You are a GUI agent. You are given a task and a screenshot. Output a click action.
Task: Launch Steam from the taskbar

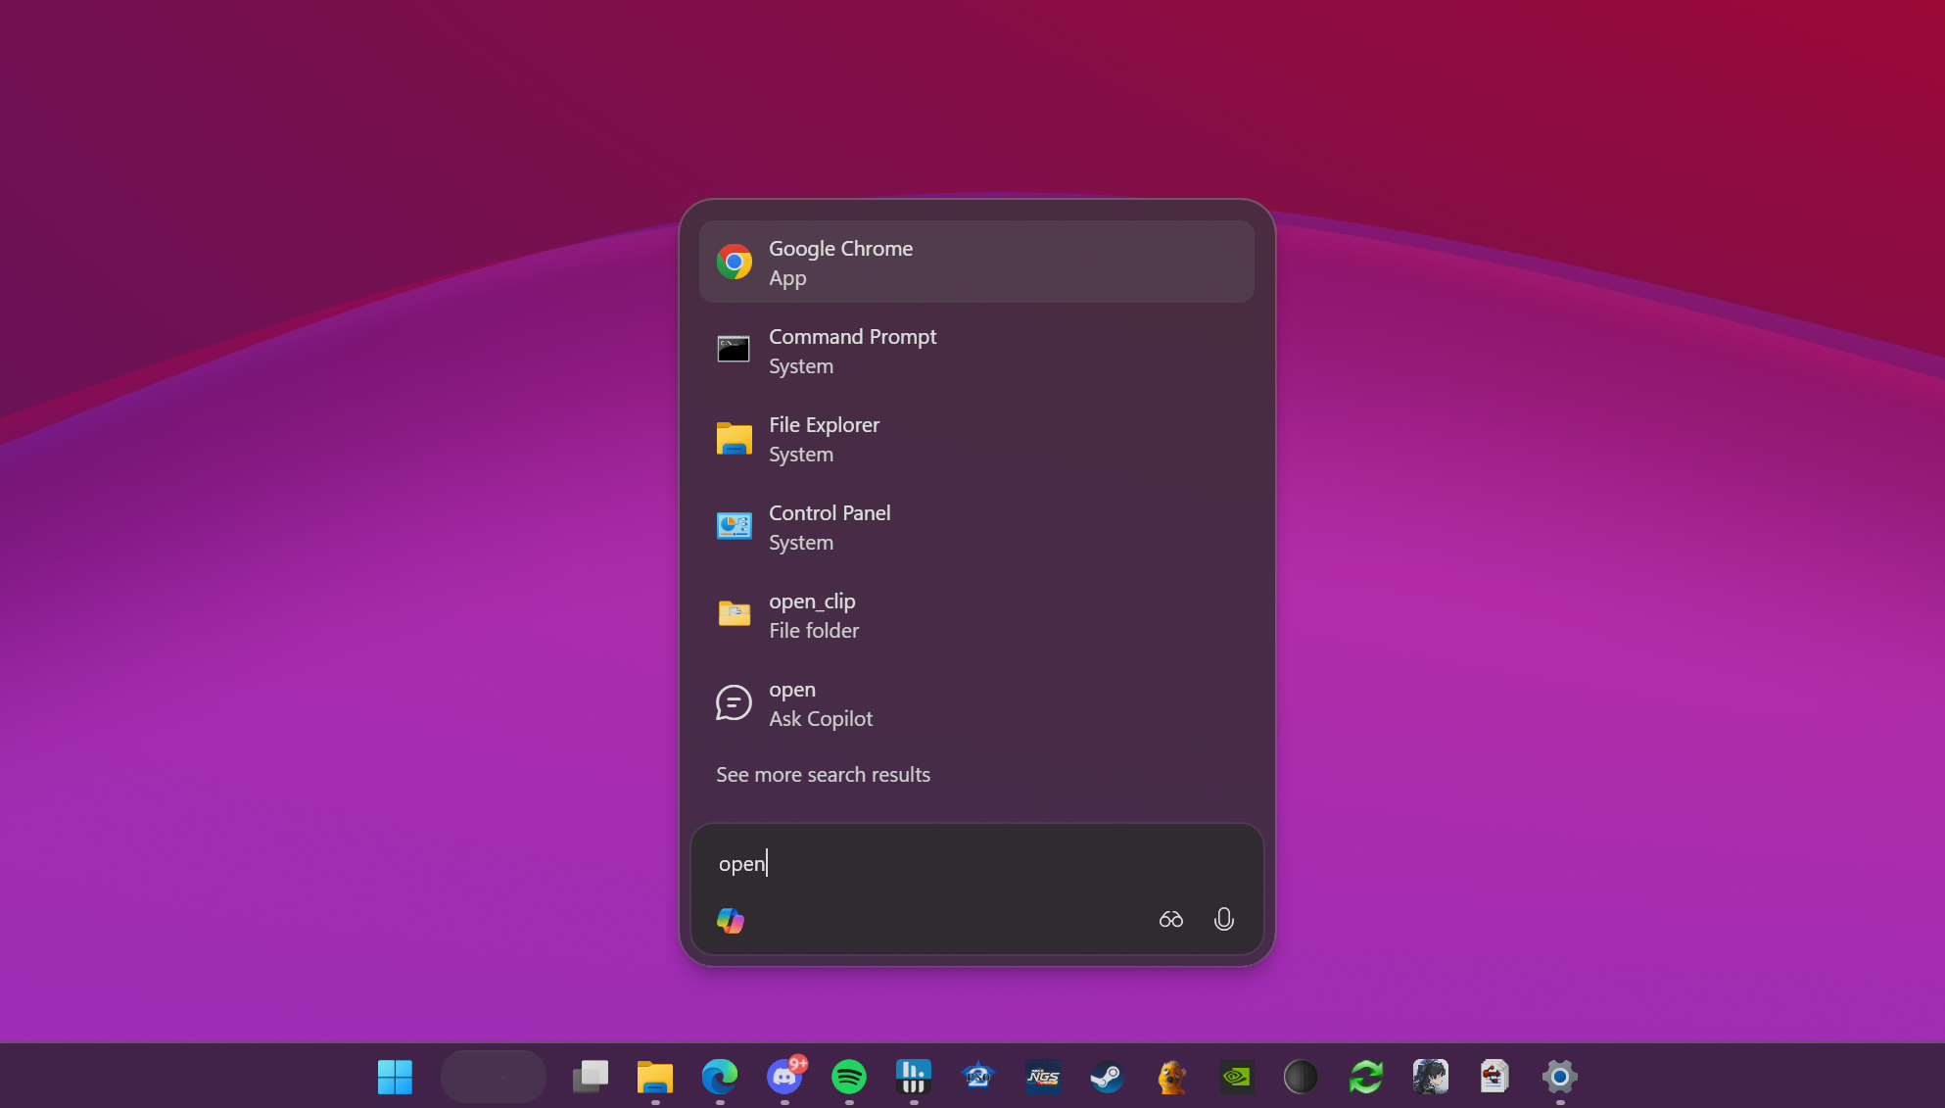click(1107, 1077)
